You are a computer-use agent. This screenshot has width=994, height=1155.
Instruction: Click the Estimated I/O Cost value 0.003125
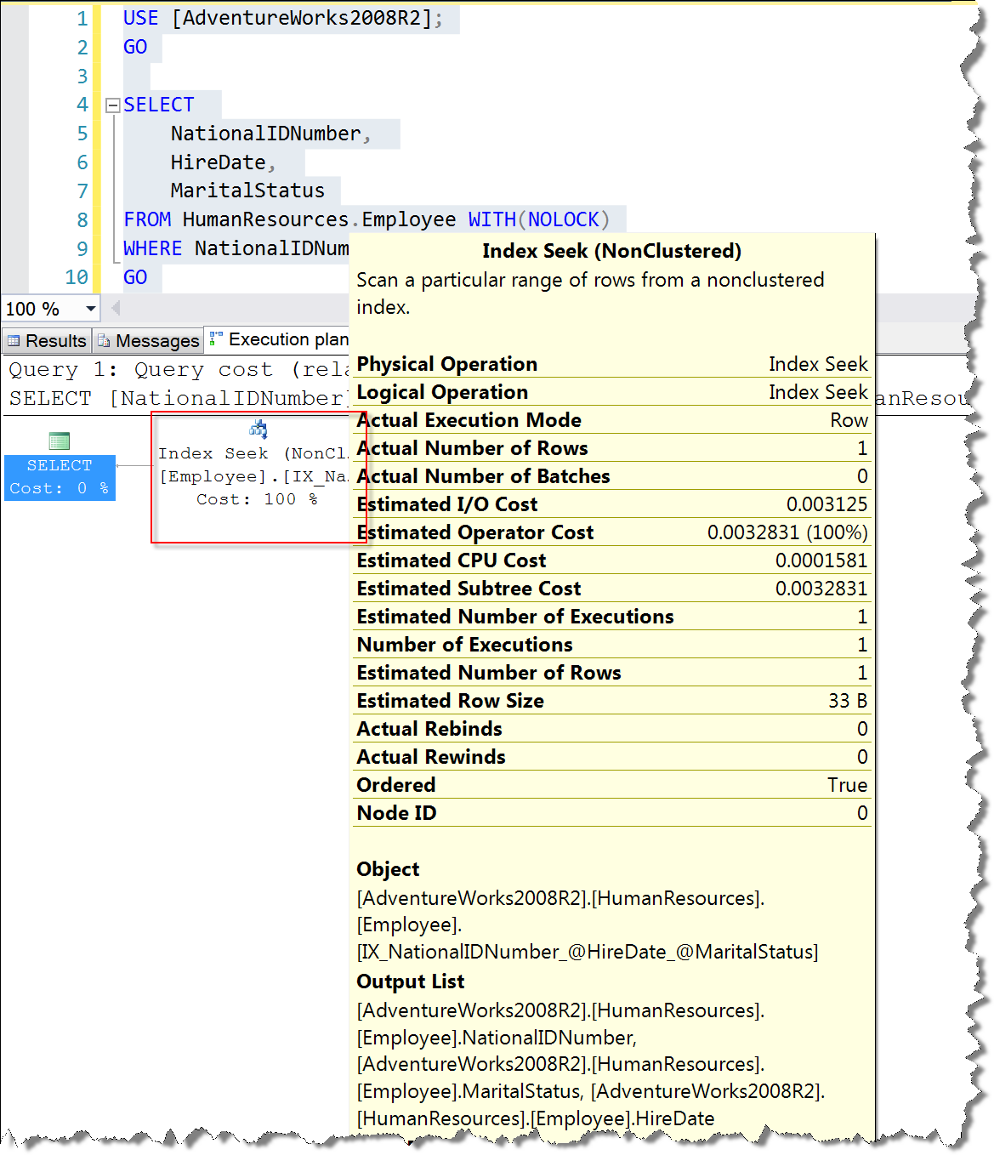(826, 504)
